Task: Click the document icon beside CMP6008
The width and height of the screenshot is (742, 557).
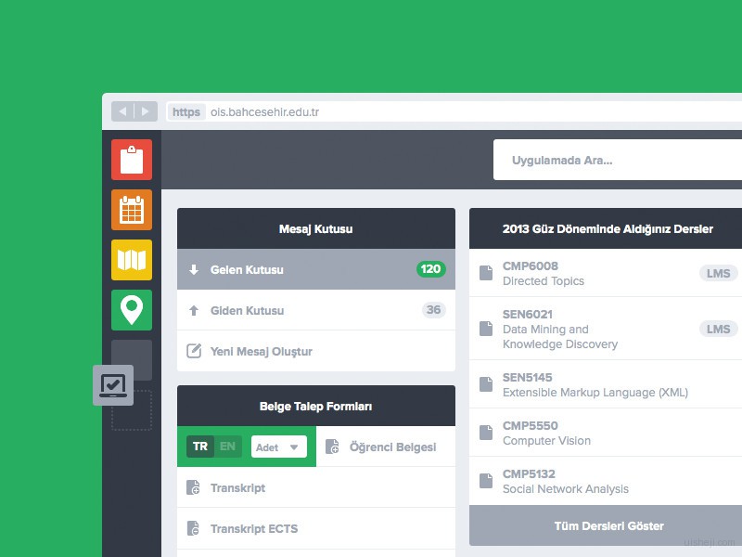Action: pyautogui.click(x=486, y=273)
